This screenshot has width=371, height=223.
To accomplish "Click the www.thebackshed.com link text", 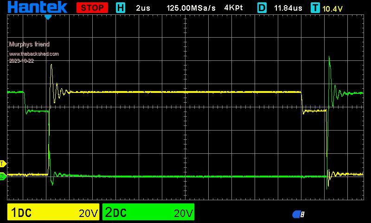I will (x=34, y=54).
